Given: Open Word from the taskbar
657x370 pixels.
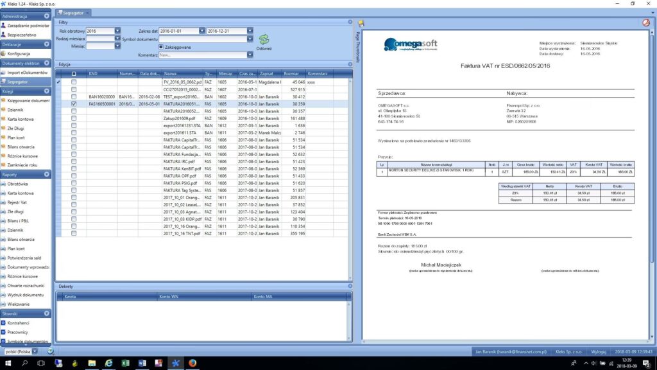Looking at the screenshot, I should pyautogui.click(x=142, y=363).
